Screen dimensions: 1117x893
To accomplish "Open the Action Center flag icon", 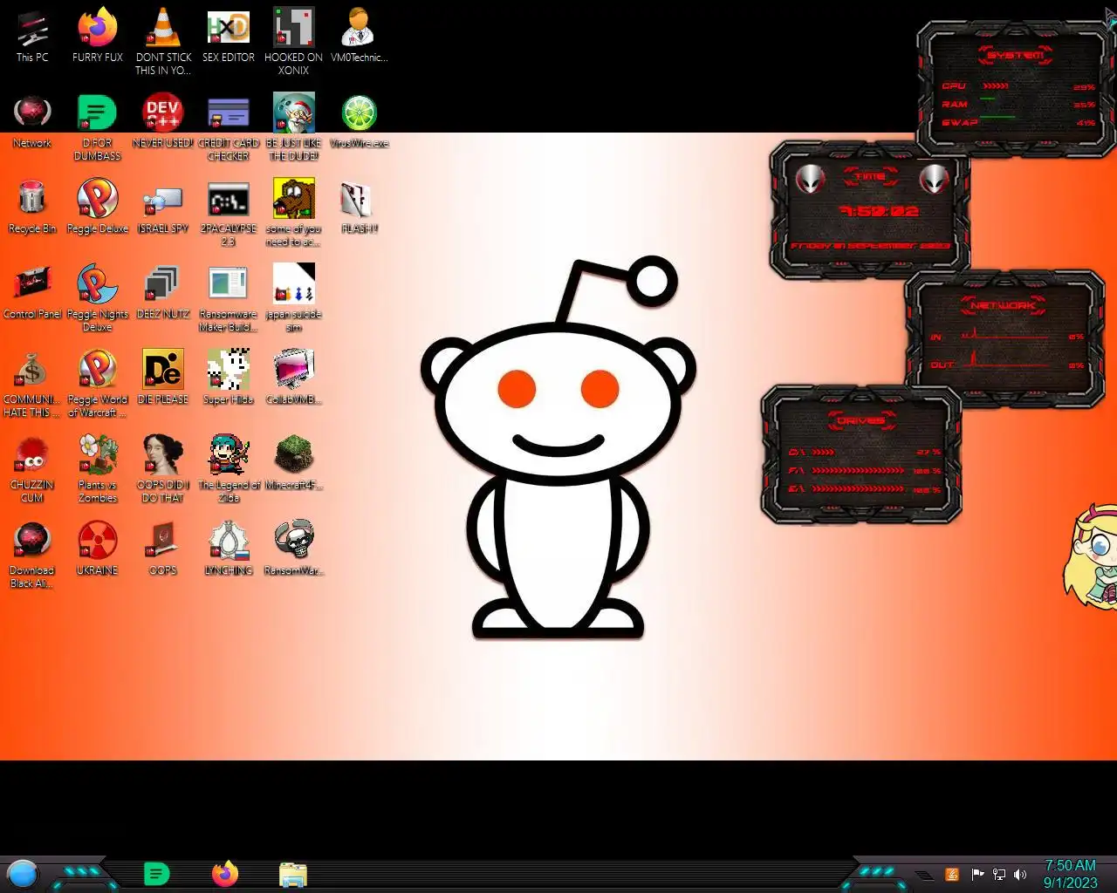I will 977,875.
